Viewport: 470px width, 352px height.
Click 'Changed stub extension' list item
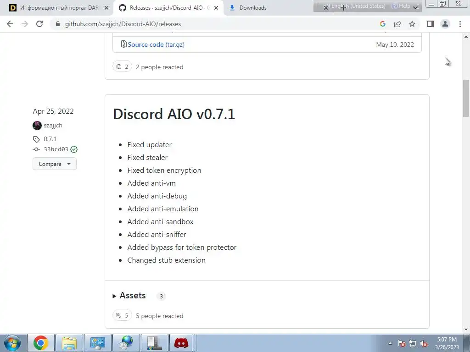pos(166,260)
